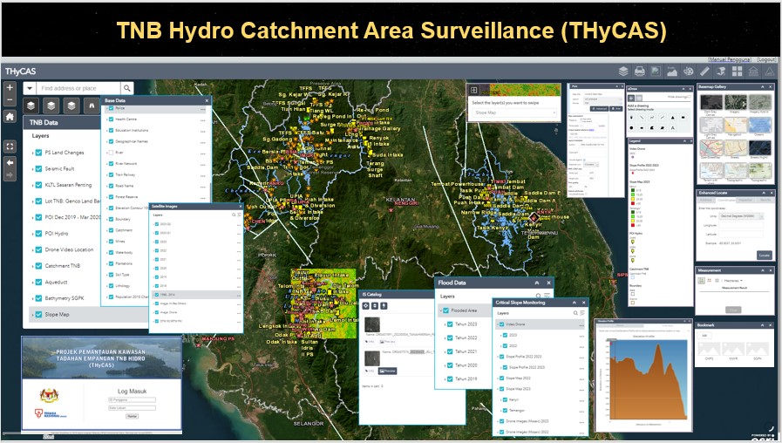The image size is (782, 443).
Task: Click the Print button in Print panel
Action: [x=617, y=108]
